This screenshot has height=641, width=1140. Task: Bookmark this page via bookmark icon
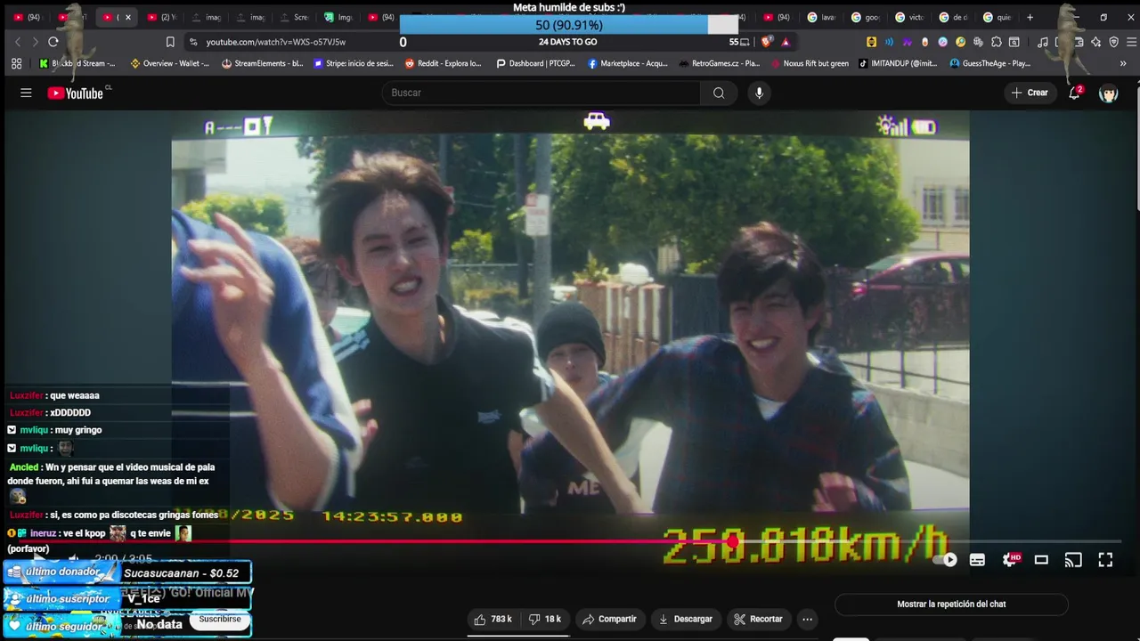170,42
